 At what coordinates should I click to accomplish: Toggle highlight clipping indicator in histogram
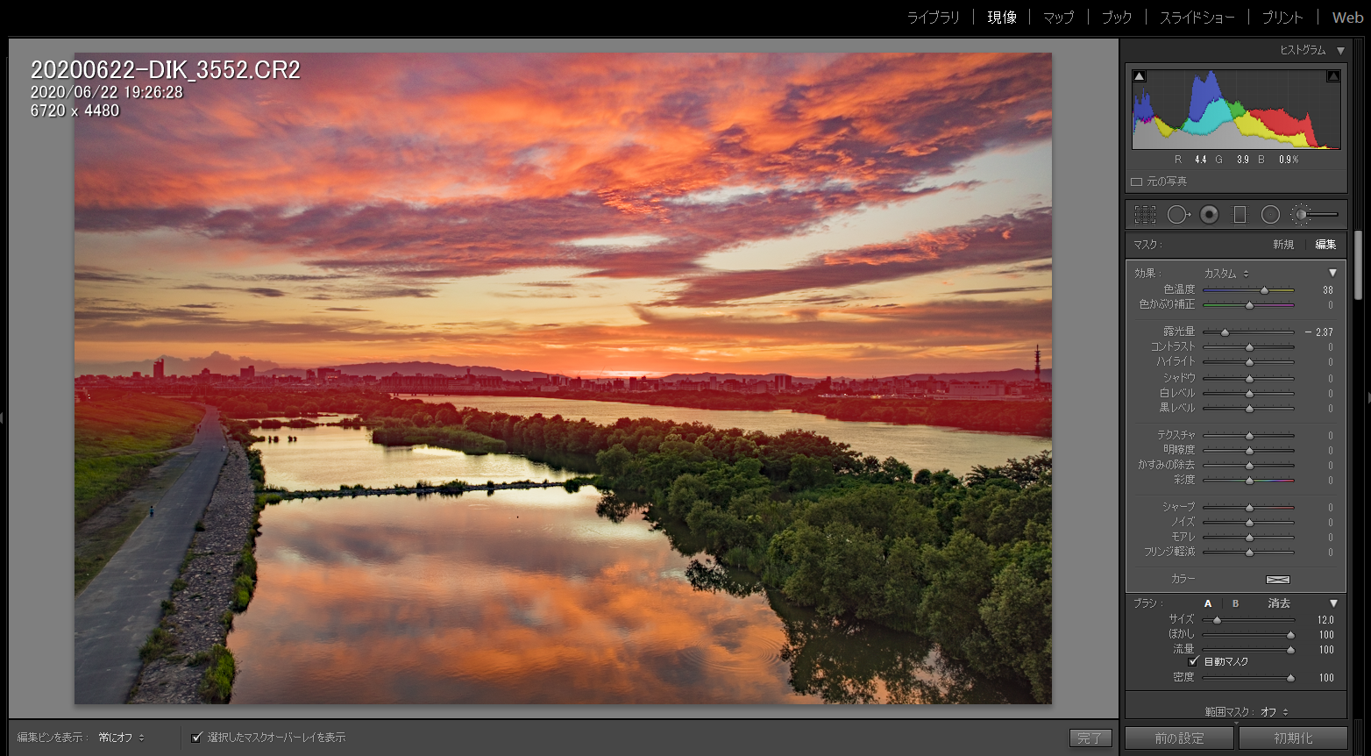(1333, 76)
